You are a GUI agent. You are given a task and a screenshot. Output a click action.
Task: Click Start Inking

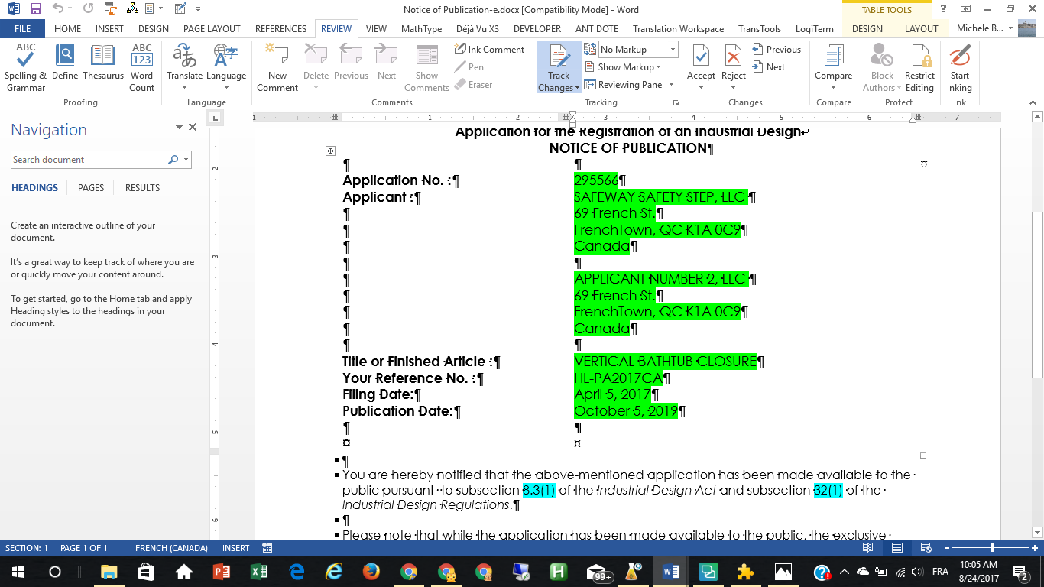(960, 67)
